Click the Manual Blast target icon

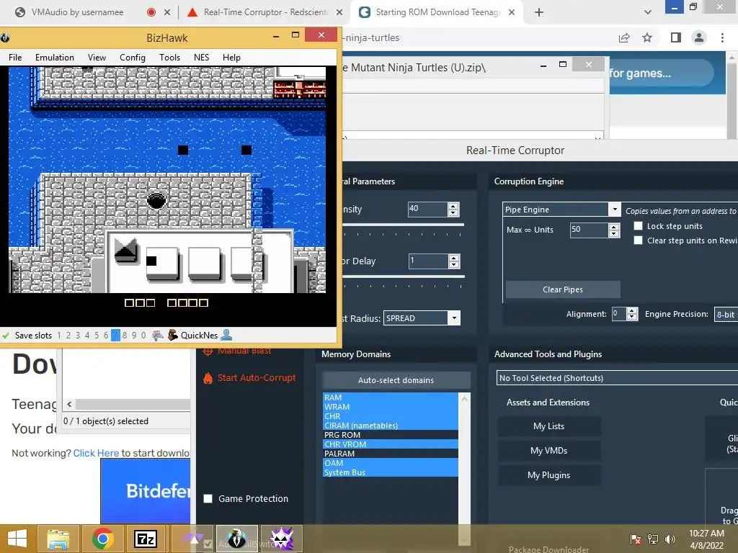click(x=208, y=351)
